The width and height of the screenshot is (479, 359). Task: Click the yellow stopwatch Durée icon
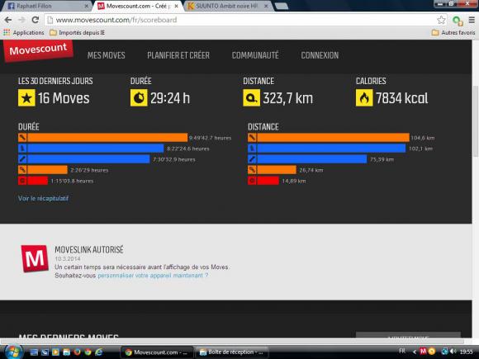[x=139, y=97]
